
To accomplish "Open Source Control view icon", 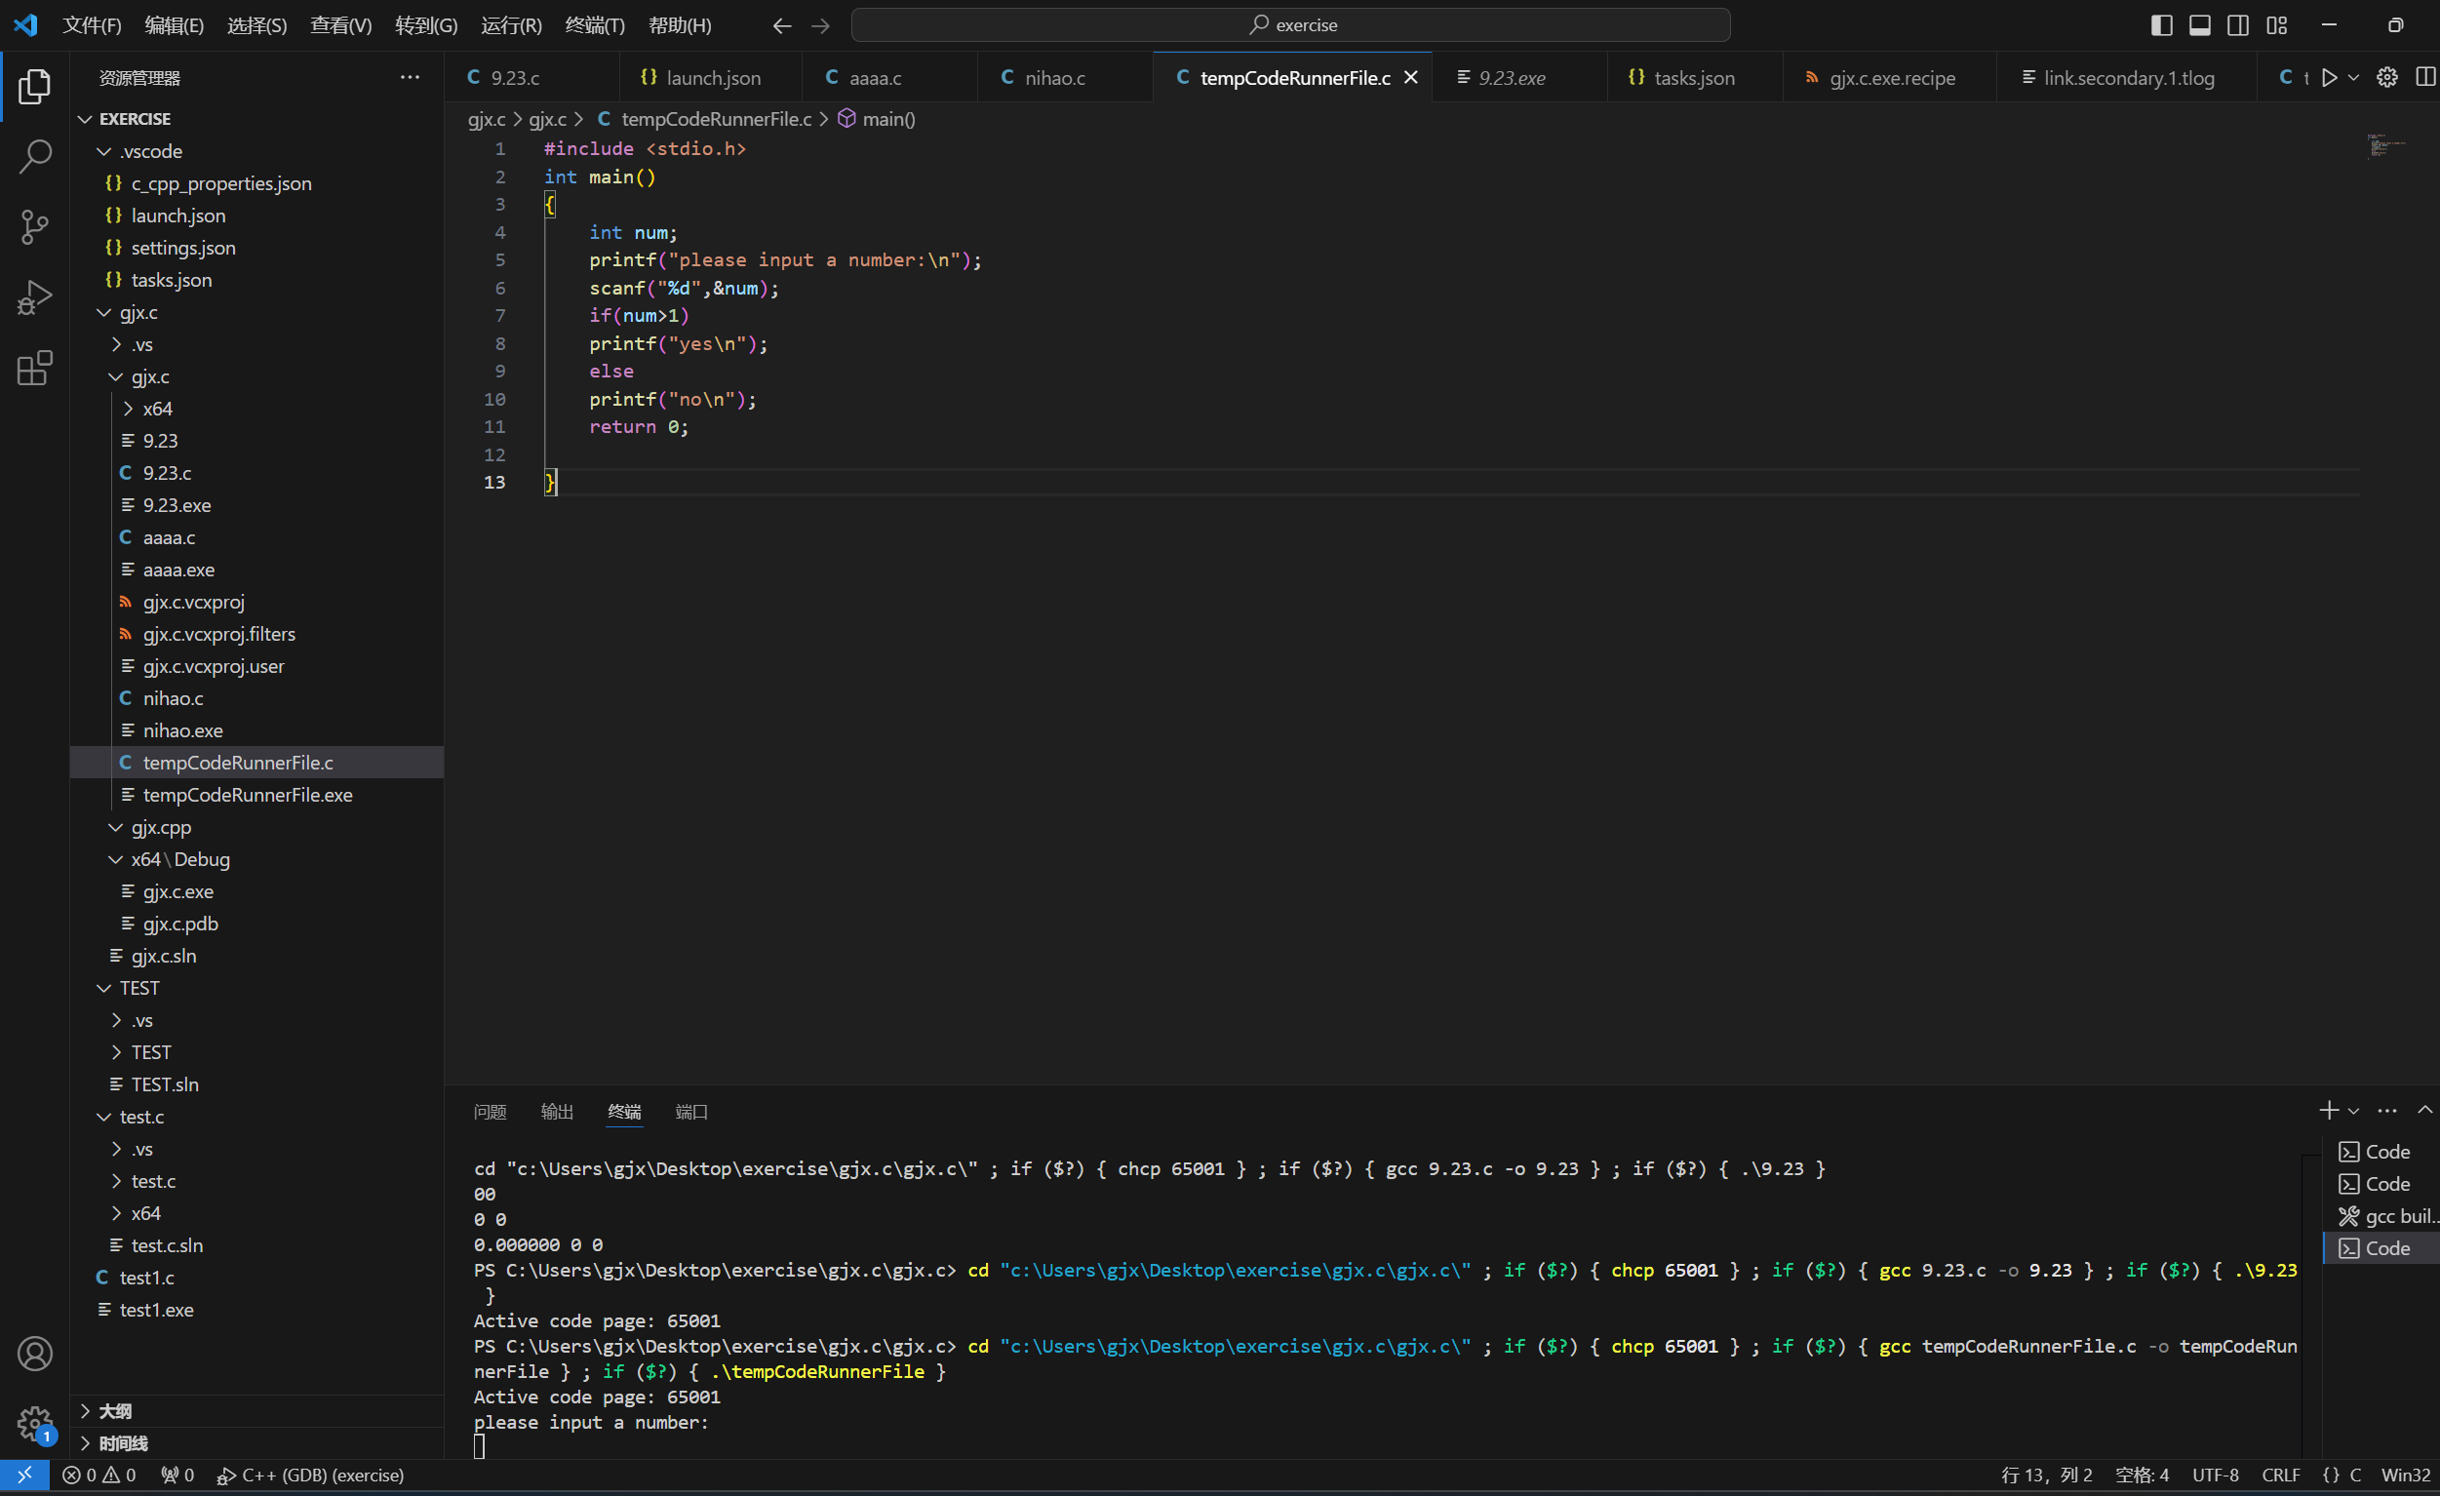I will (35, 226).
